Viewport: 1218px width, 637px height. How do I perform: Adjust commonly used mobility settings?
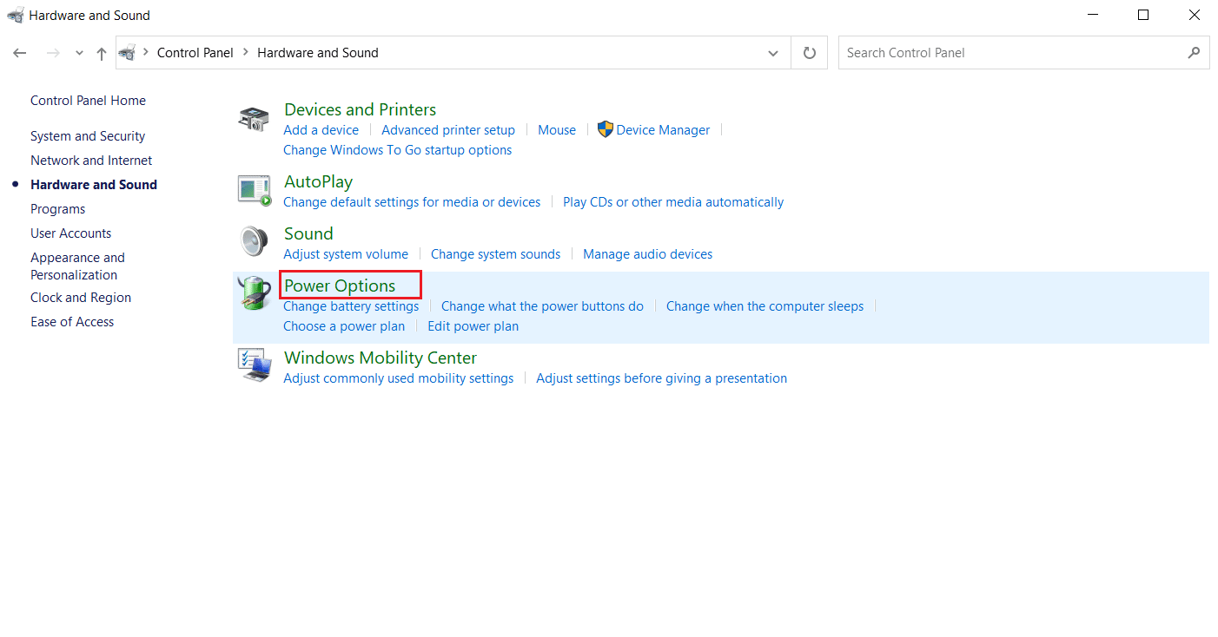pos(398,378)
